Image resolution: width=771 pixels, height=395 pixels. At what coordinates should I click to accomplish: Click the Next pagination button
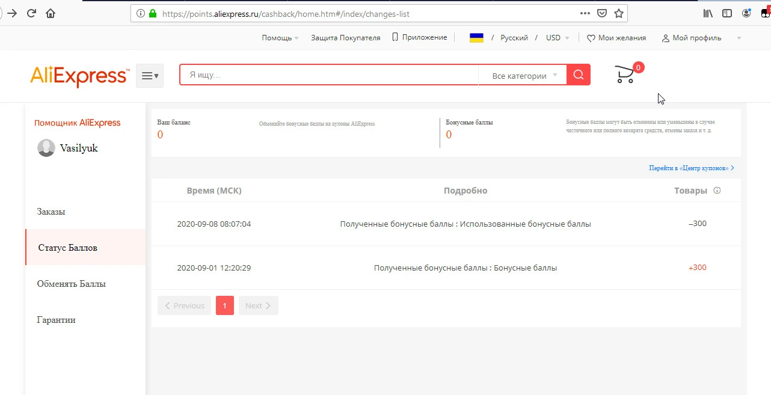pyautogui.click(x=259, y=305)
